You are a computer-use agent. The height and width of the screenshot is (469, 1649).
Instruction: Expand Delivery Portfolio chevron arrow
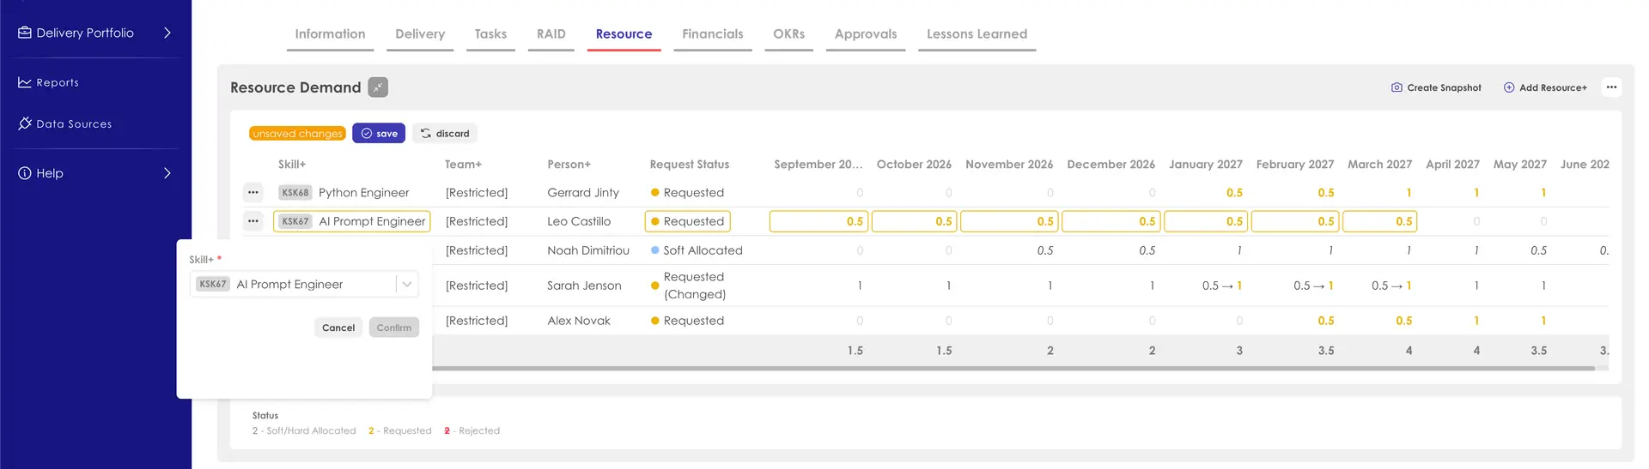(x=167, y=33)
